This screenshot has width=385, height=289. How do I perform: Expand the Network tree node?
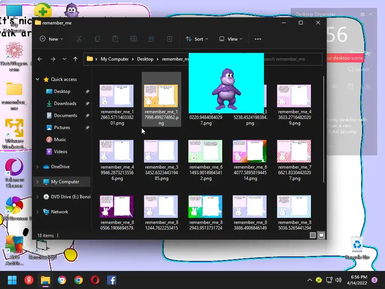37,211
